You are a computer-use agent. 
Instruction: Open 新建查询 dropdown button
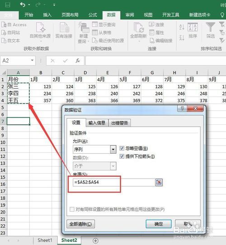tap(84, 33)
